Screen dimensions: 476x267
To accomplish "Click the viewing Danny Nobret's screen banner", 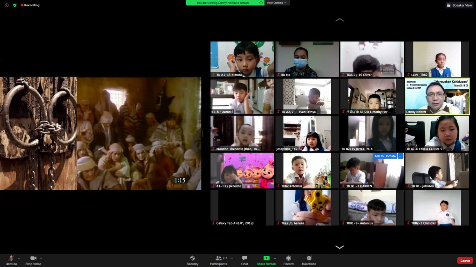I will tap(225, 3).
